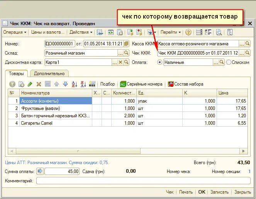Delete row with orange X icon
256x199 pixels.
click(39, 84)
